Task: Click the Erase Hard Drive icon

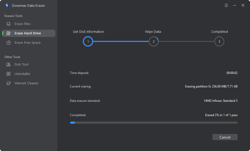Action: (8, 33)
